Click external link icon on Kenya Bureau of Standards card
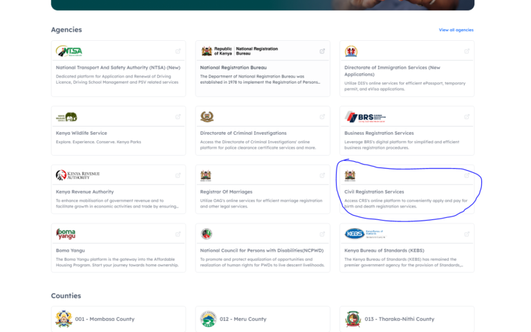The height and width of the screenshot is (332, 531). [x=466, y=234]
